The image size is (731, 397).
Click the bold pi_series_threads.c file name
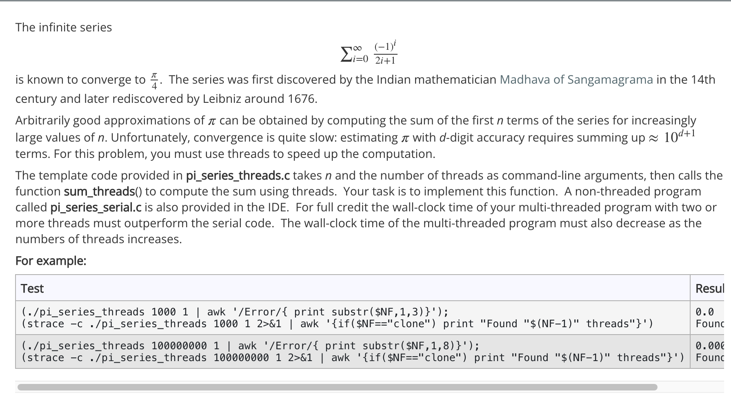coord(238,175)
